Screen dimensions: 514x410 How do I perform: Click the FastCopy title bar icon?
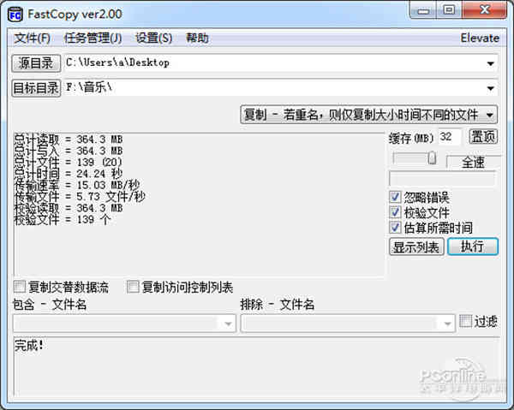pyautogui.click(x=15, y=15)
